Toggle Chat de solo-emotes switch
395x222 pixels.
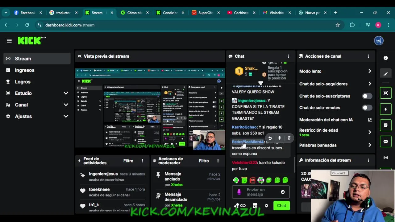367,108
